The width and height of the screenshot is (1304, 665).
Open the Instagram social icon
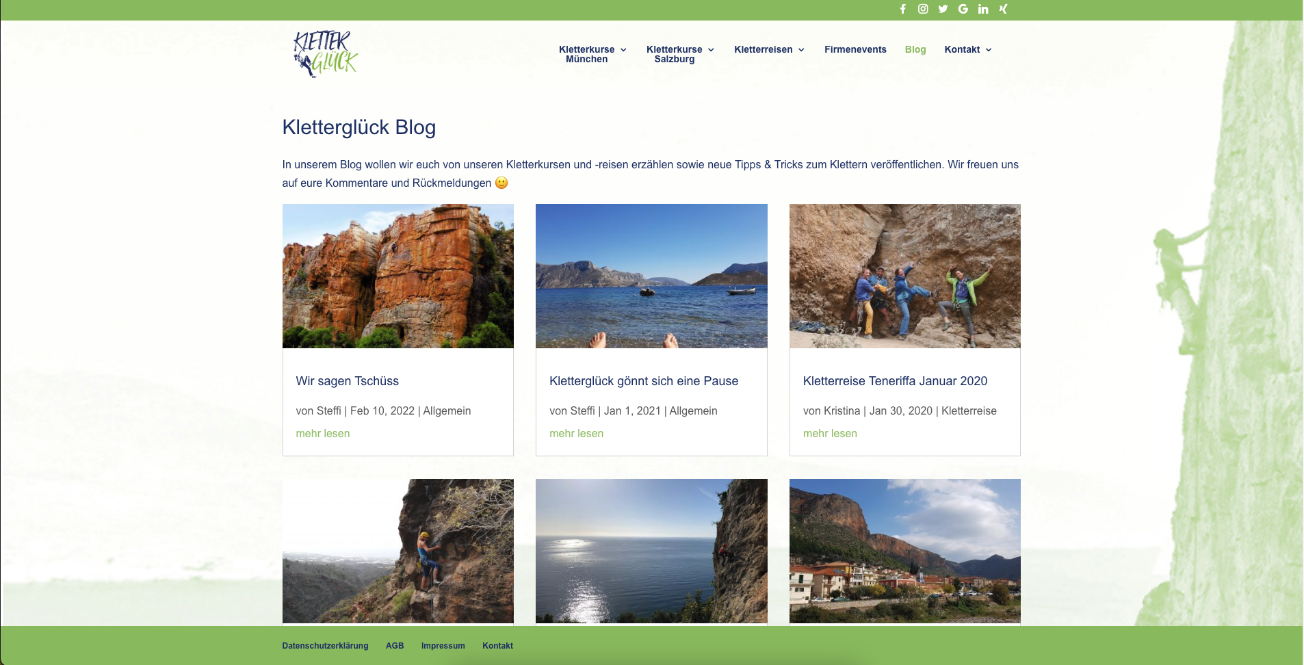[923, 9]
